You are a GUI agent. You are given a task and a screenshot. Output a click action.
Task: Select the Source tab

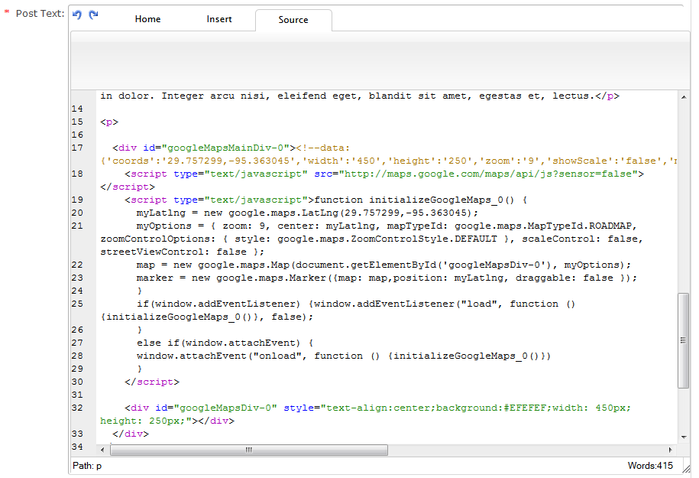293,20
